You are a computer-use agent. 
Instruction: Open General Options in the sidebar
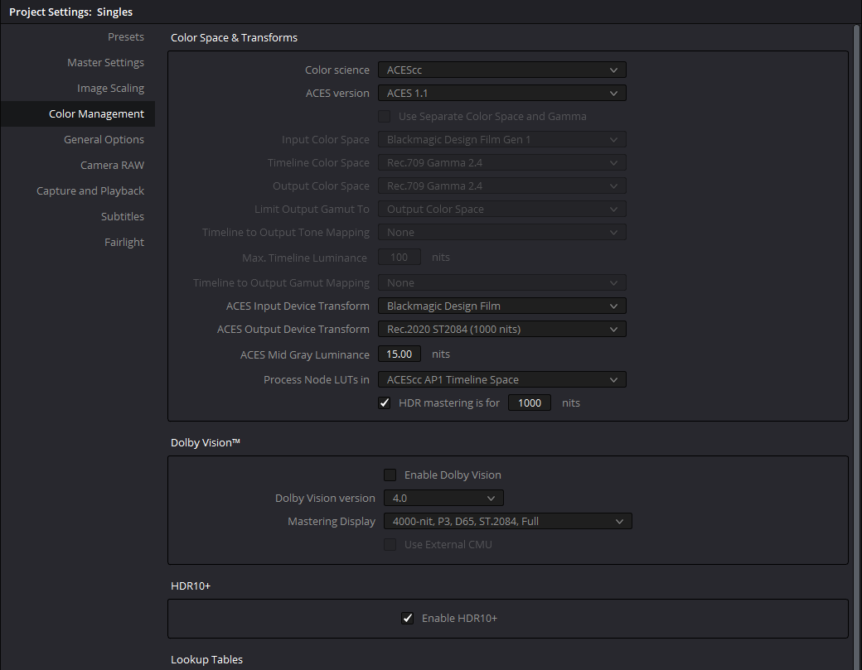(104, 139)
